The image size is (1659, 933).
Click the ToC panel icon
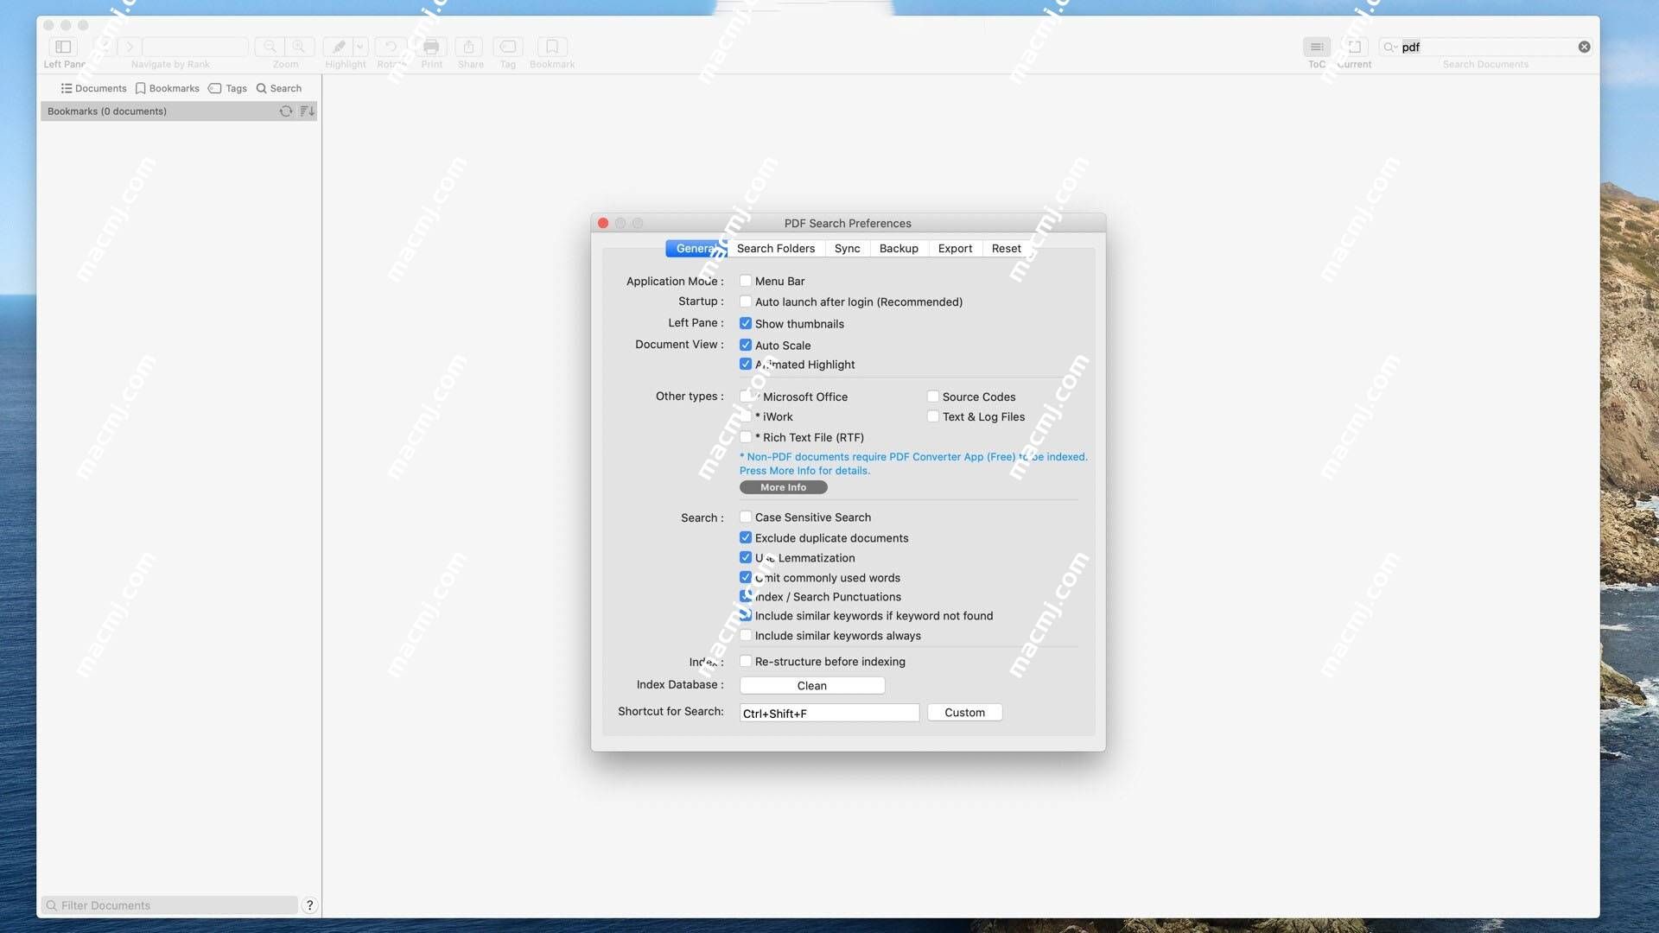pyautogui.click(x=1316, y=47)
